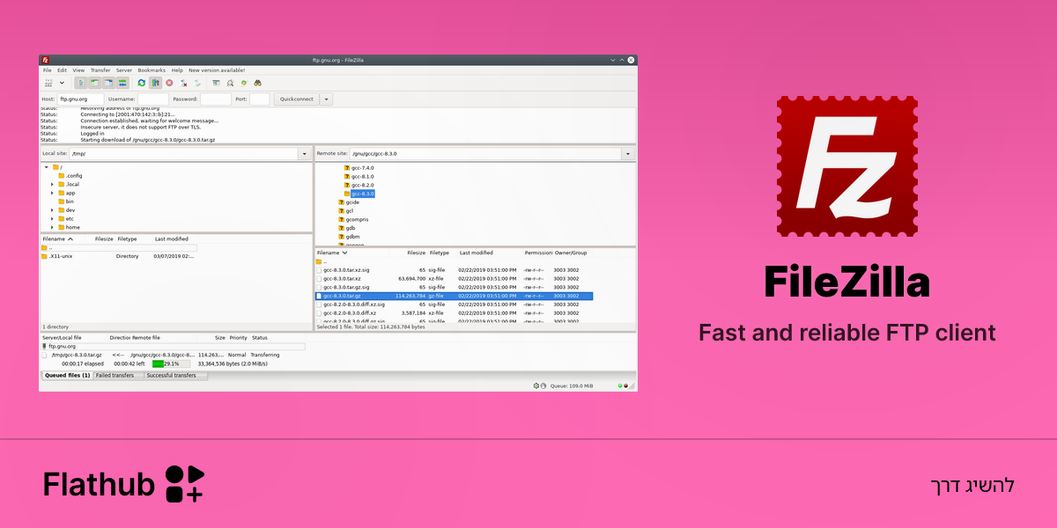Click the New version available! menu

[x=217, y=70]
